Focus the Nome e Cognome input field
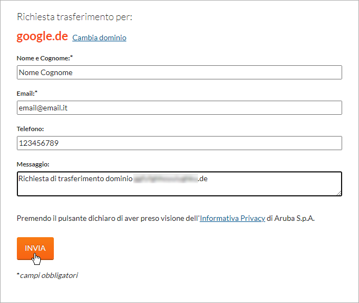The image size is (359, 303). [x=179, y=72]
